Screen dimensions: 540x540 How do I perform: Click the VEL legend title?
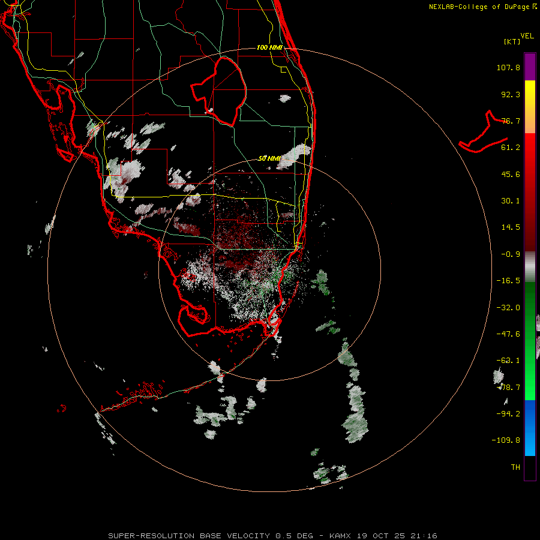click(x=527, y=36)
